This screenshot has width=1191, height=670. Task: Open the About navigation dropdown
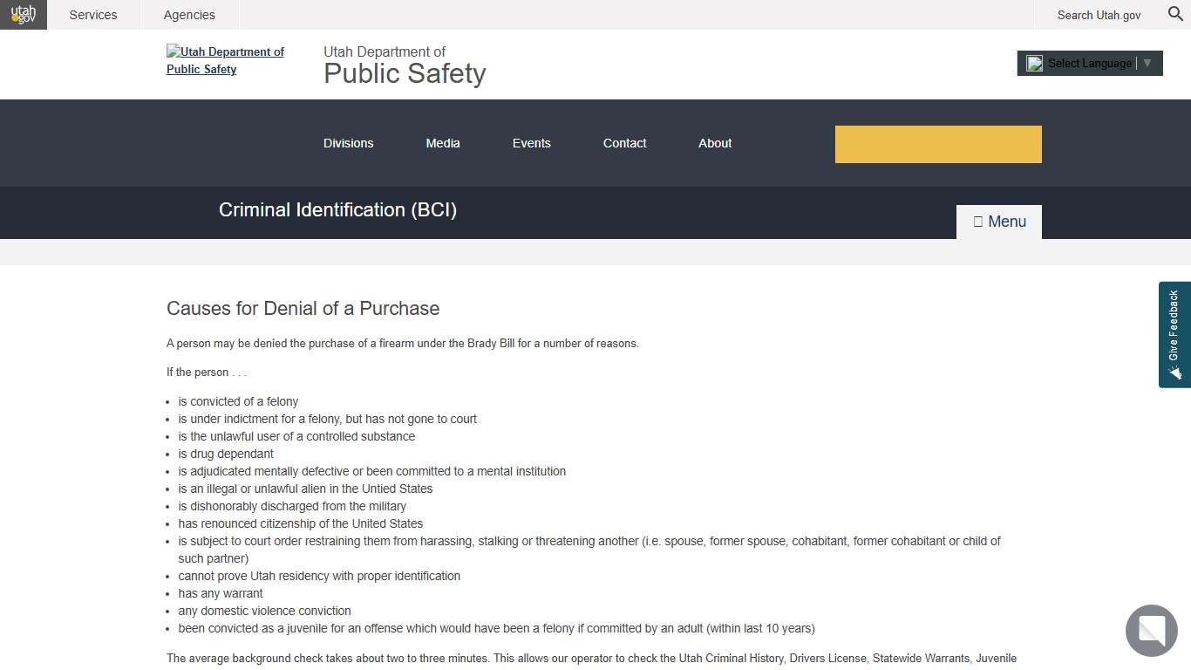tap(714, 143)
